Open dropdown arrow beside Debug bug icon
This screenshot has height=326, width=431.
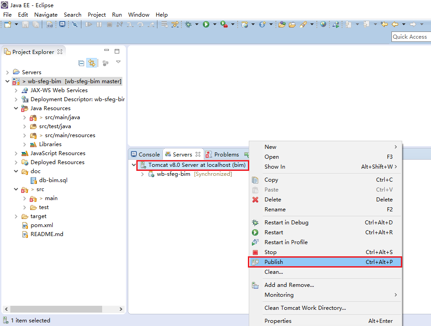(197, 24)
